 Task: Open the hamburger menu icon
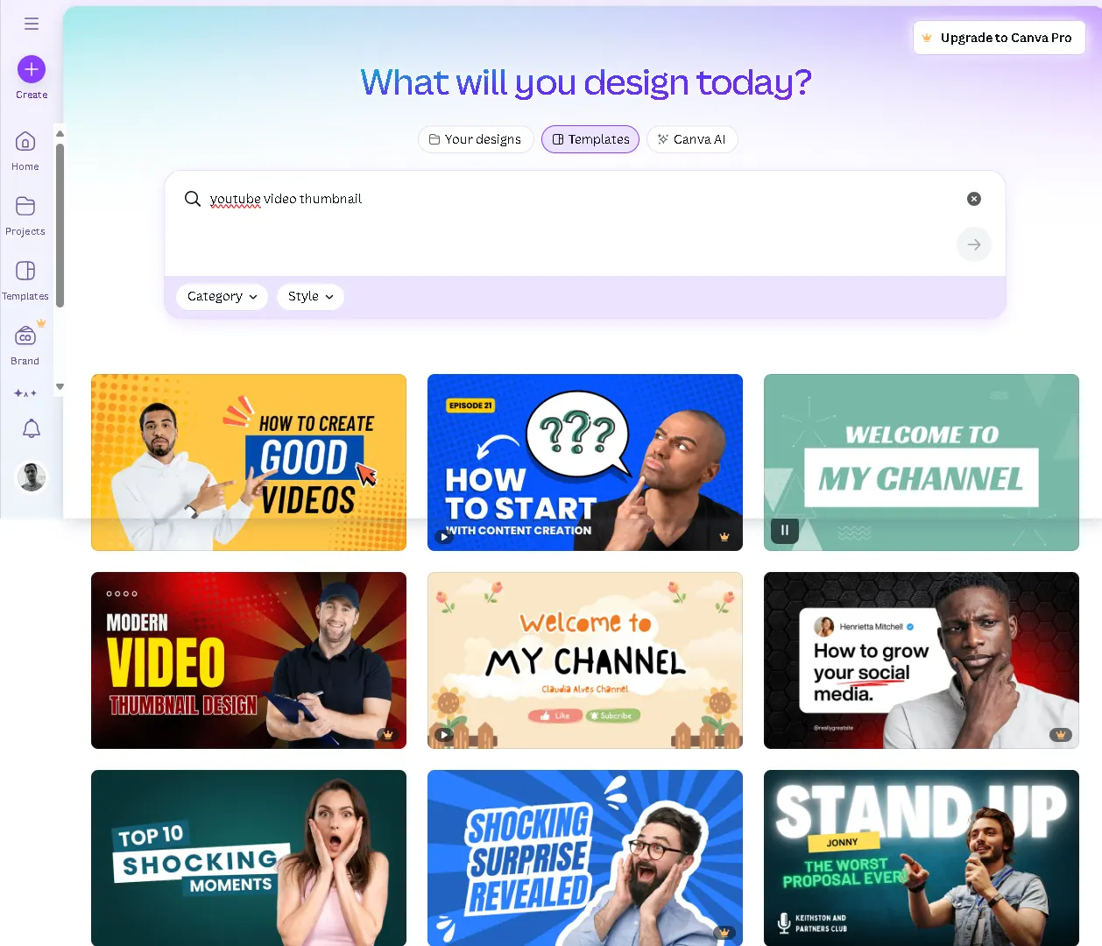[x=32, y=24]
